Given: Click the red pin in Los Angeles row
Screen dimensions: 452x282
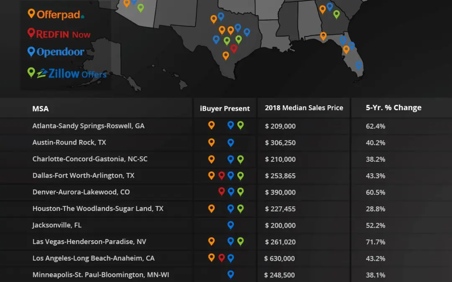Looking at the screenshot, I should (221, 258).
